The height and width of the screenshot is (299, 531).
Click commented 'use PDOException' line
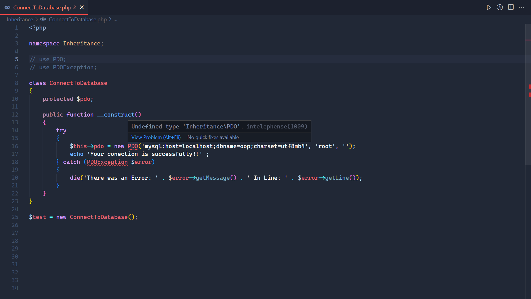click(x=63, y=67)
